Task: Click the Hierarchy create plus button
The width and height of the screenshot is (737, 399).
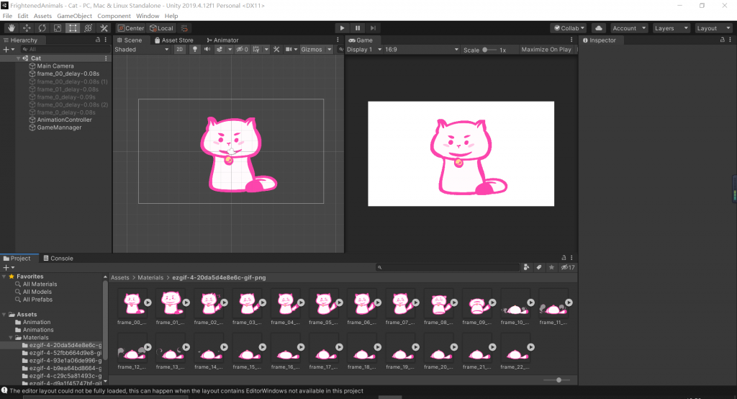Action: [x=9, y=50]
